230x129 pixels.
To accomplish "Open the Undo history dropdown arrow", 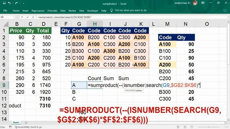I will pos(13,3).
